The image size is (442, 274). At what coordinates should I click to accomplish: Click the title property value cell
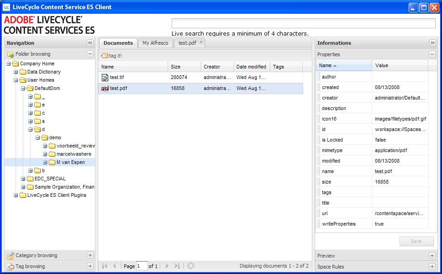pyautogui.click(x=400, y=203)
